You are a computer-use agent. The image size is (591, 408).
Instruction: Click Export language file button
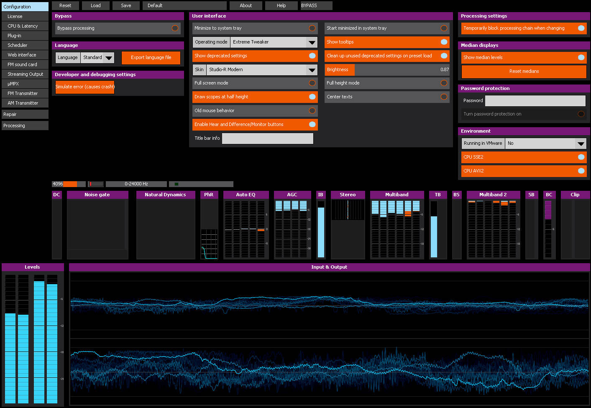(151, 58)
